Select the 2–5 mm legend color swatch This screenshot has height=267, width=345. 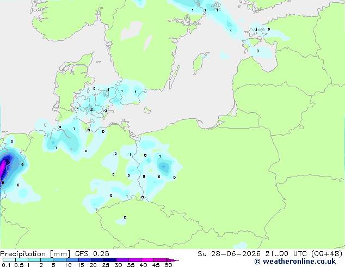tap(47, 260)
